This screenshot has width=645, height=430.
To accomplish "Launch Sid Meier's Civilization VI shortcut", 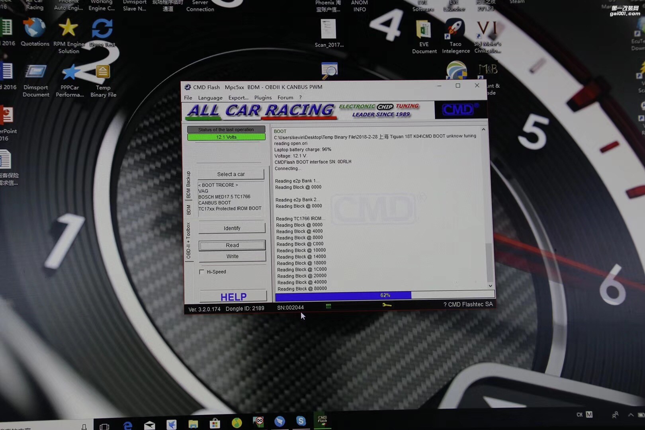I will tap(487, 37).
